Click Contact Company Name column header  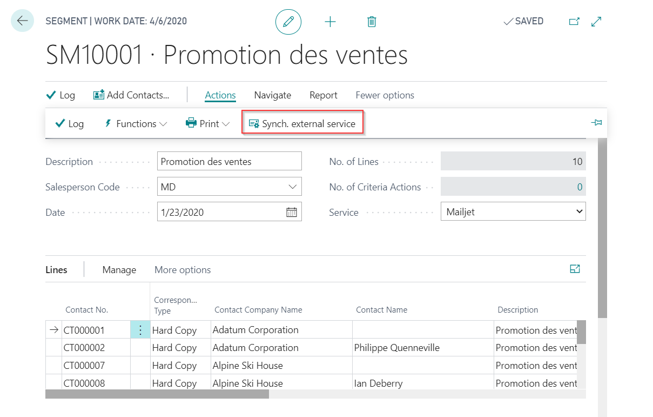point(258,310)
